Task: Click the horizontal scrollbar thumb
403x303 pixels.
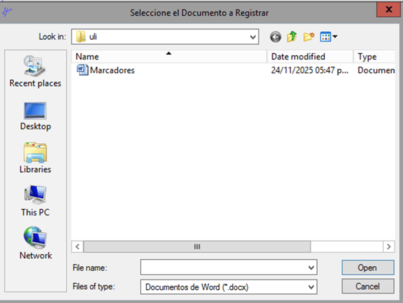Action: pyautogui.click(x=196, y=246)
